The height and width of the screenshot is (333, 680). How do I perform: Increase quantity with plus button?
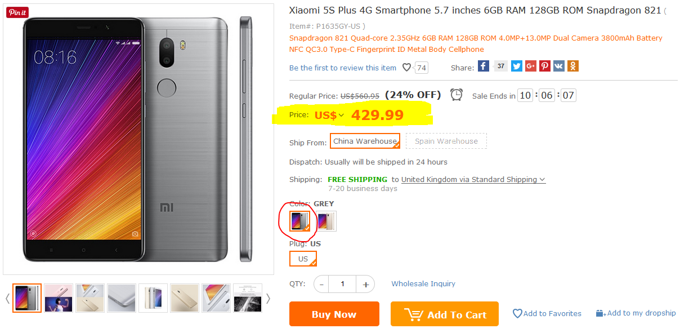(x=365, y=285)
